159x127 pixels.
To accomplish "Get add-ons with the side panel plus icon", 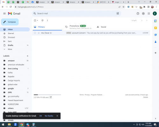I will click(x=156, y=53).
